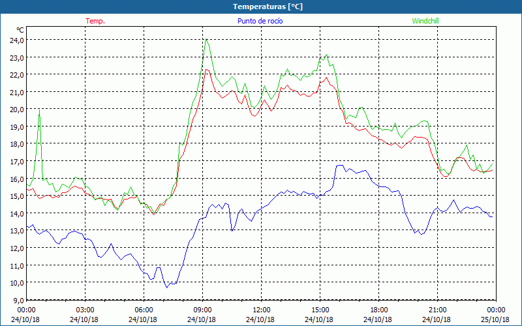
Task: Click the green windchill peak near 09:00
Action: 206,39
